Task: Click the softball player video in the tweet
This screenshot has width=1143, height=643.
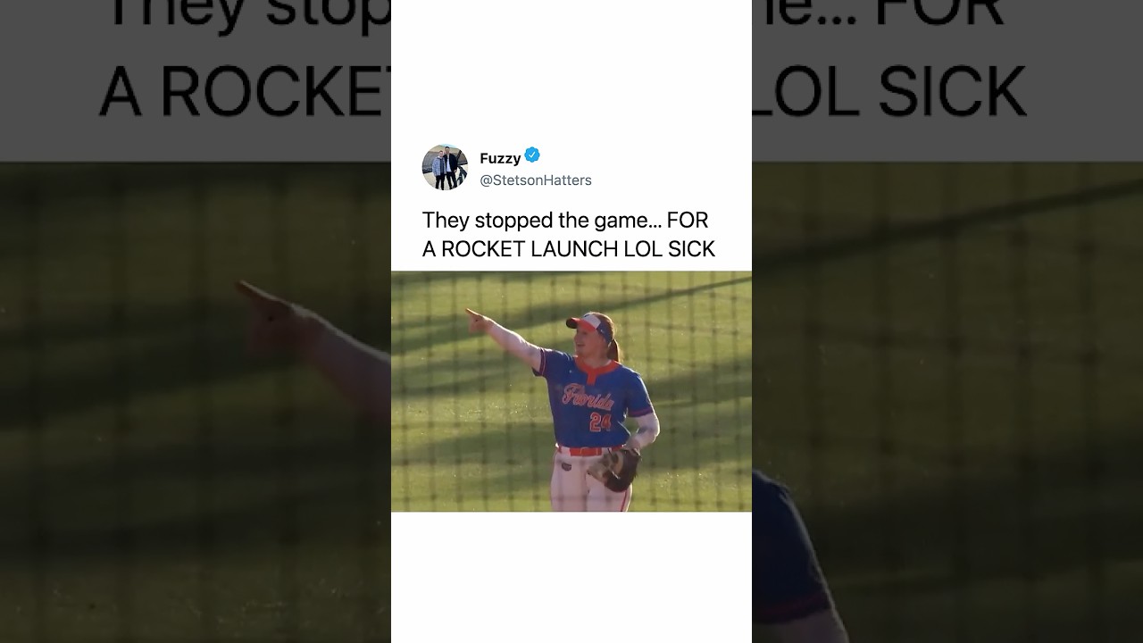Action: click(571, 391)
